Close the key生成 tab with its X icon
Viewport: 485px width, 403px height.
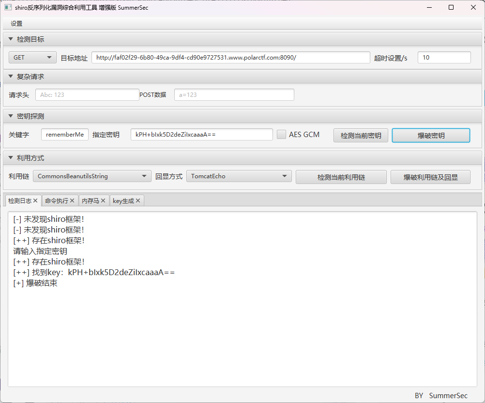pyautogui.click(x=138, y=200)
